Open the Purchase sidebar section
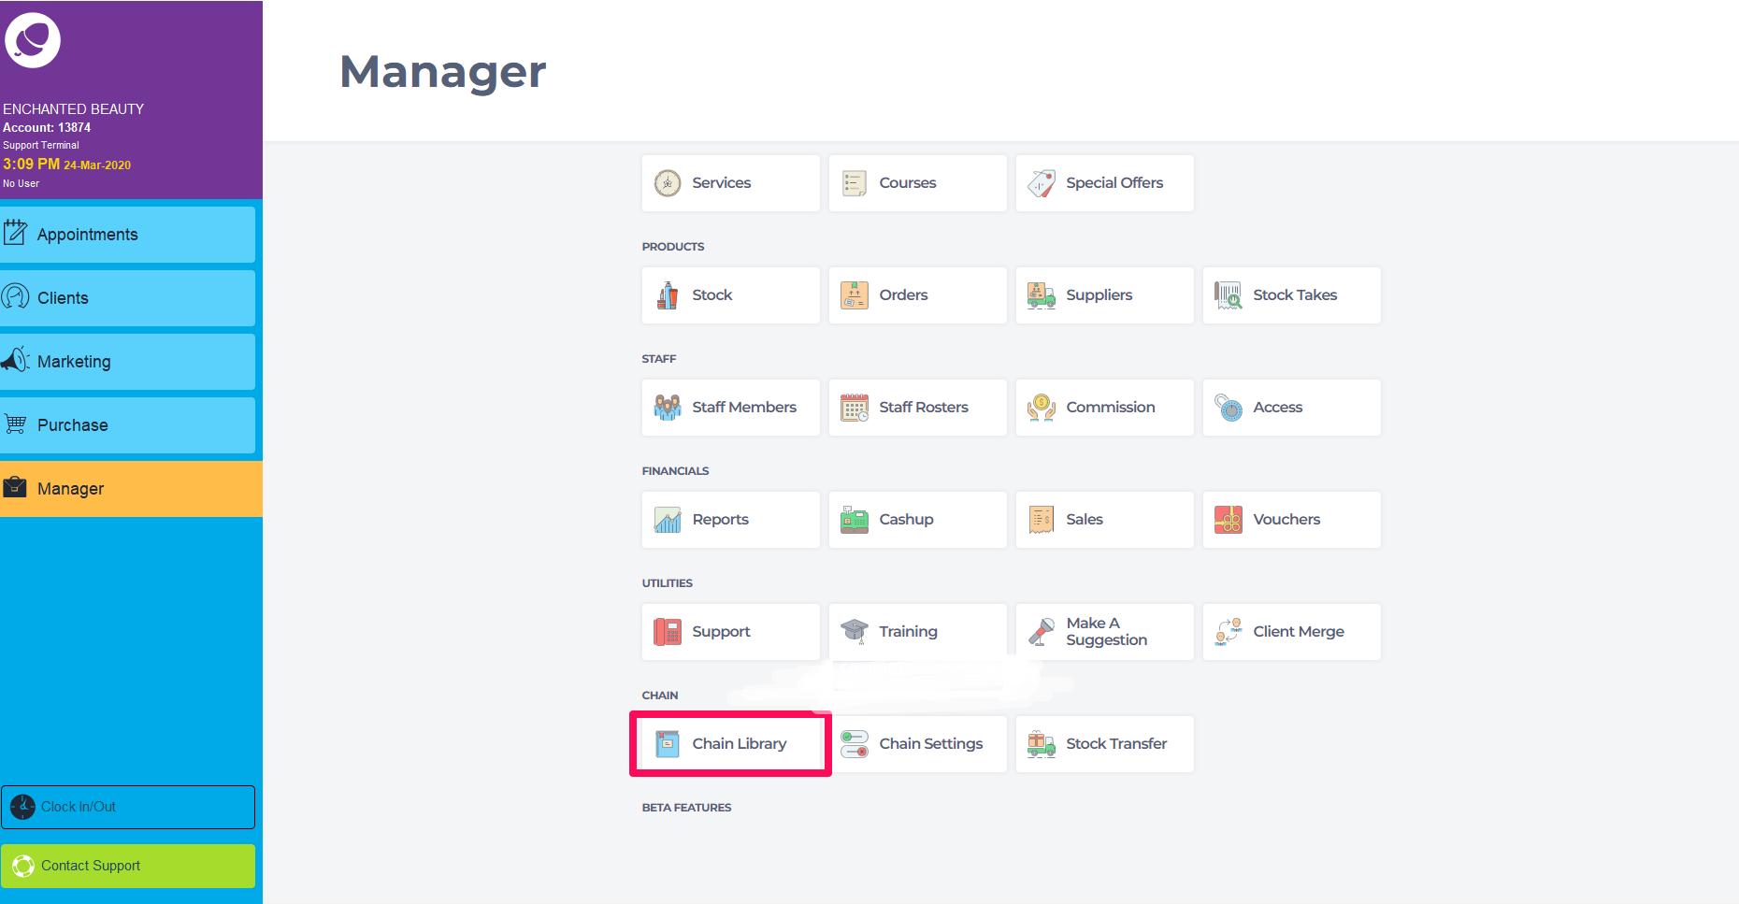The width and height of the screenshot is (1739, 904). 127,425
